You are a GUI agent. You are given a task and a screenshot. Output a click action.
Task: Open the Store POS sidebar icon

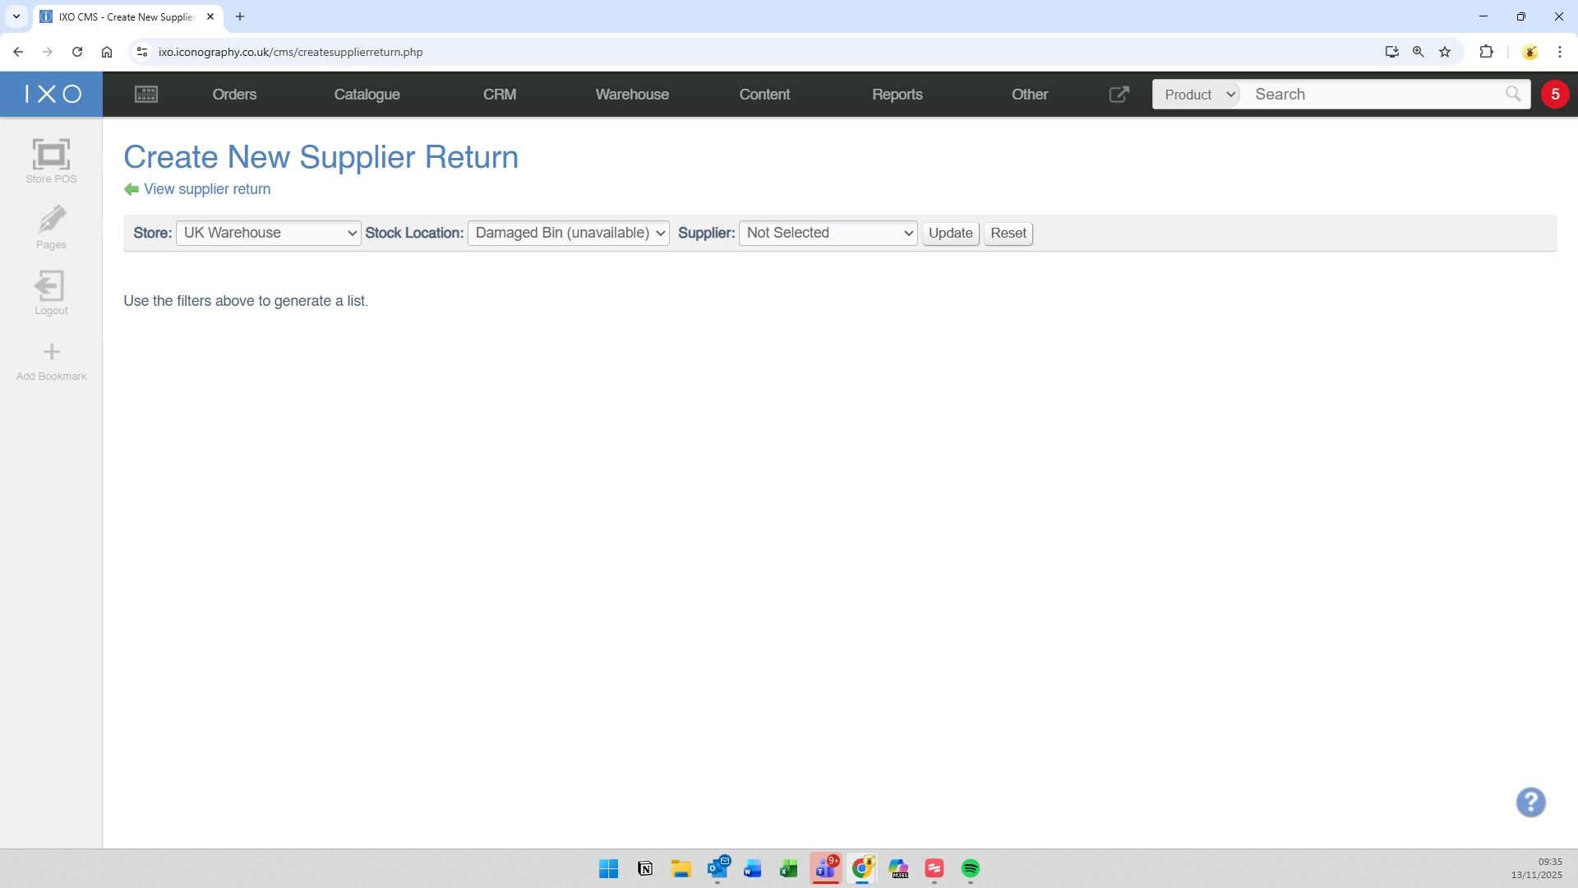tap(51, 156)
